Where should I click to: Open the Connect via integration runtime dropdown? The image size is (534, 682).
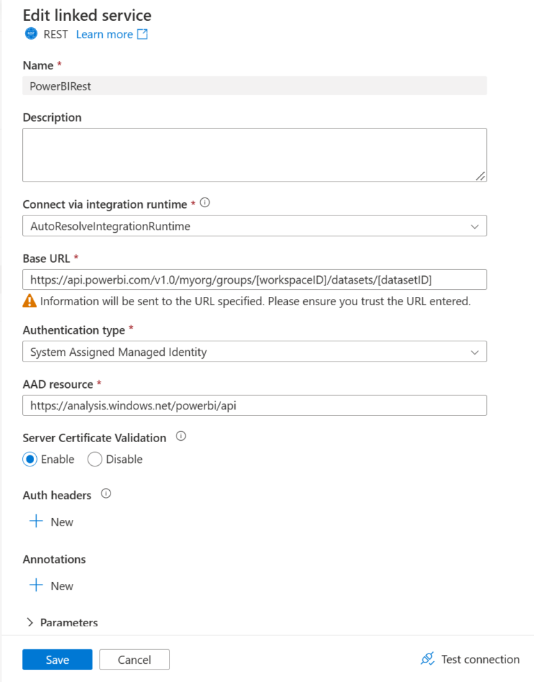pyautogui.click(x=475, y=225)
